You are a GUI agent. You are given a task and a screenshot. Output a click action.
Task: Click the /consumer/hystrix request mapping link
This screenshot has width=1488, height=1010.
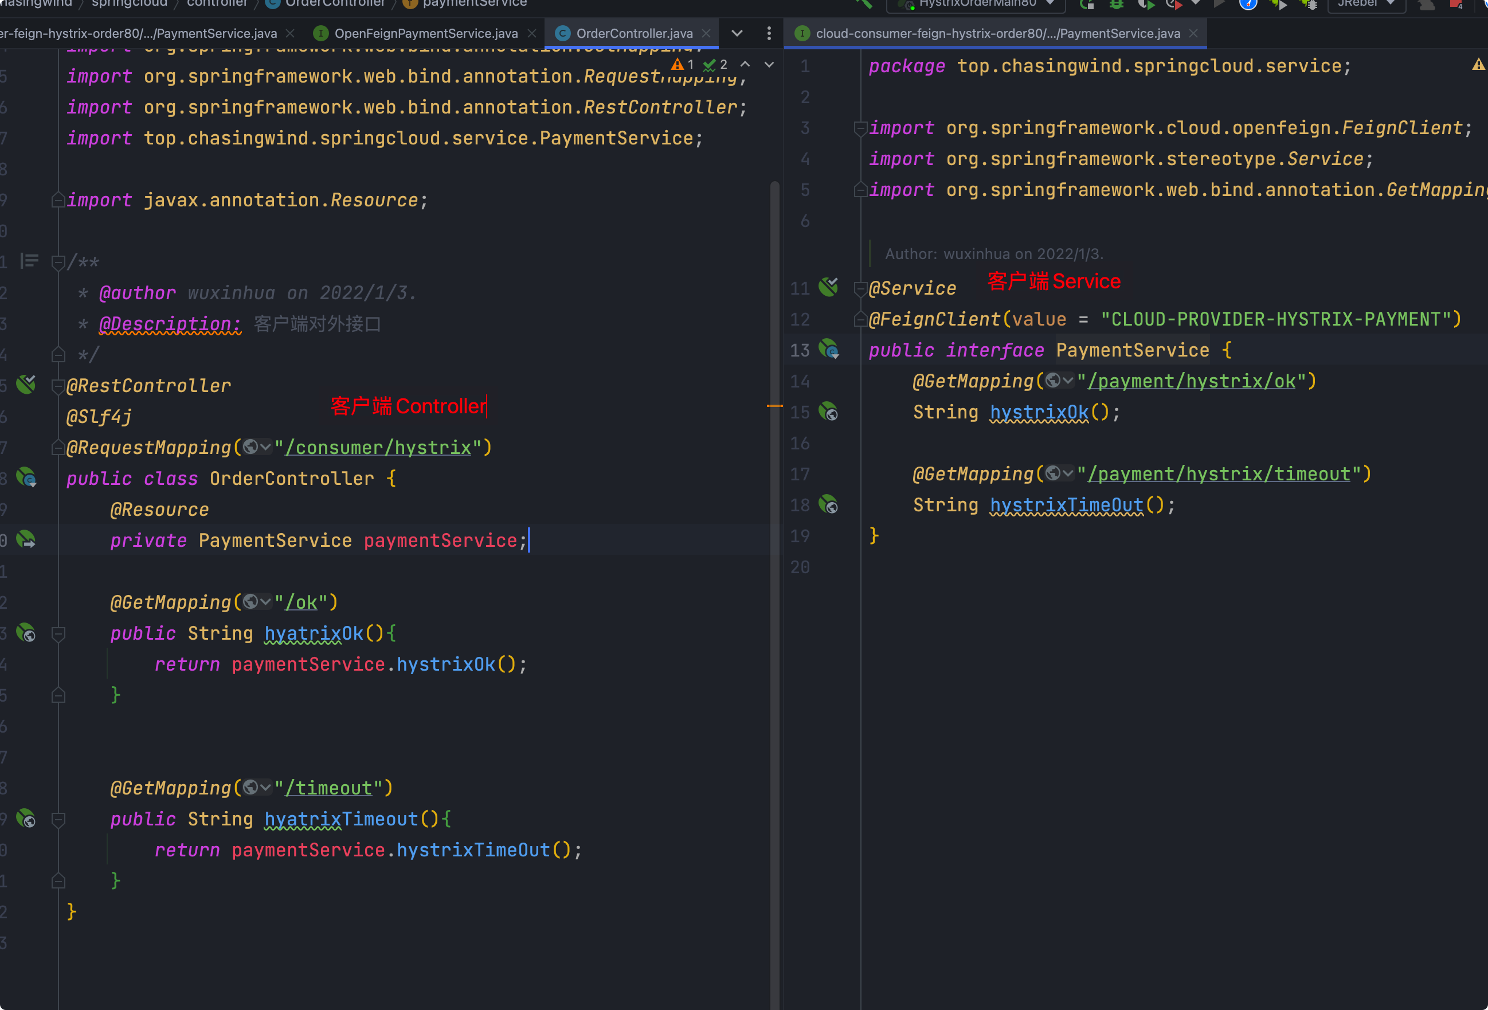[x=378, y=448]
